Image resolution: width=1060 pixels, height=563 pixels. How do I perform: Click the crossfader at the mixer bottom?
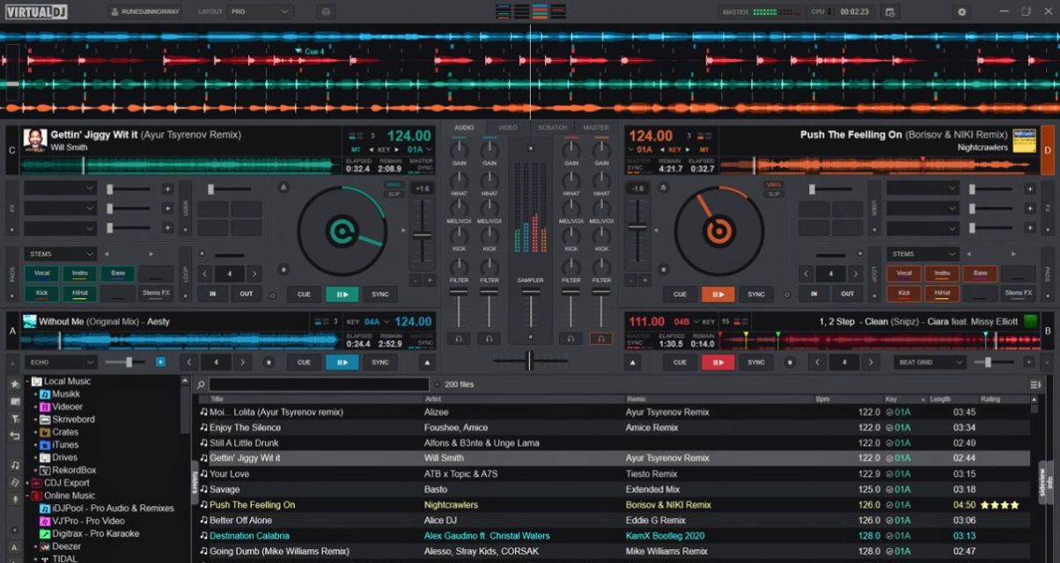point(530,360)
